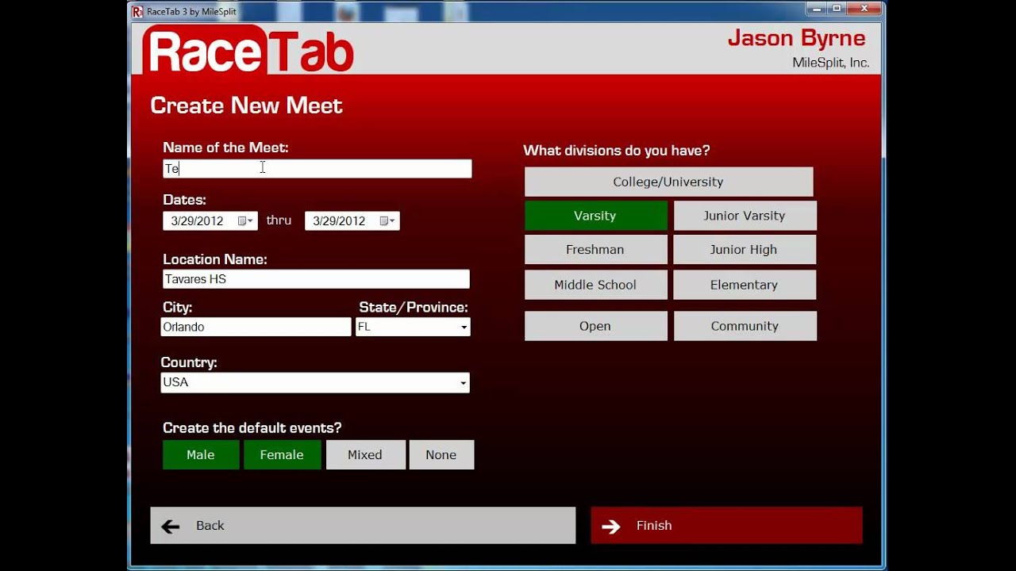Viewport: 1016px width, 571px height.
Task: Click the RaceTab title bar app icon
Action: click(137, 11)
